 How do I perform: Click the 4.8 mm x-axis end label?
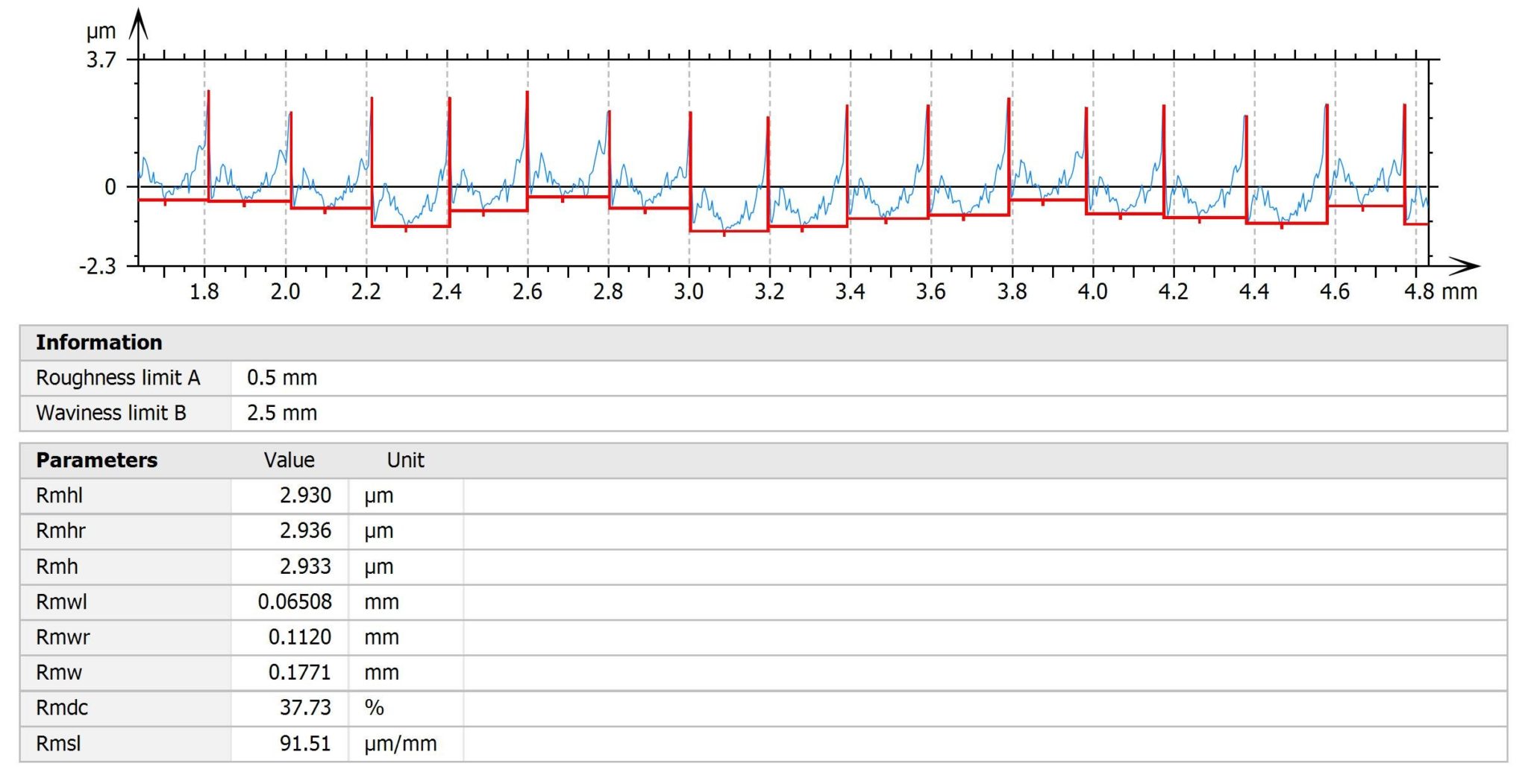point(1440,291)
